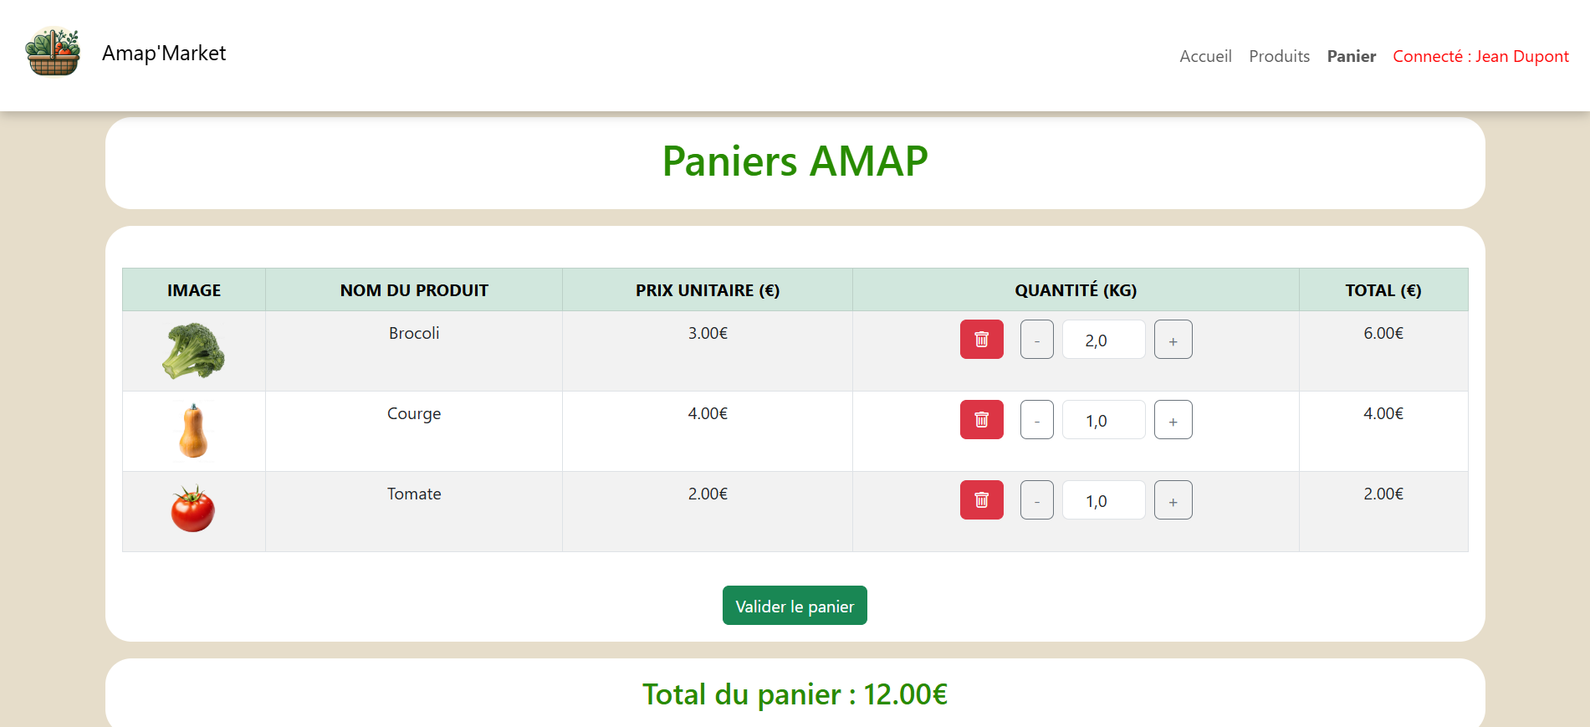Delete Courge using its trash icon

(981, 419)
